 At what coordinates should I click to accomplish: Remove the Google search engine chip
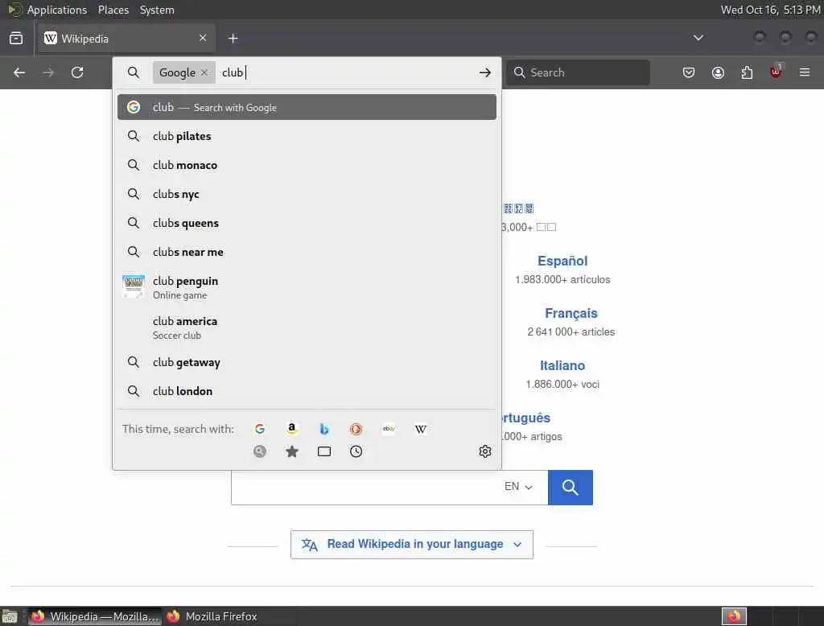[x=204, y=72]
